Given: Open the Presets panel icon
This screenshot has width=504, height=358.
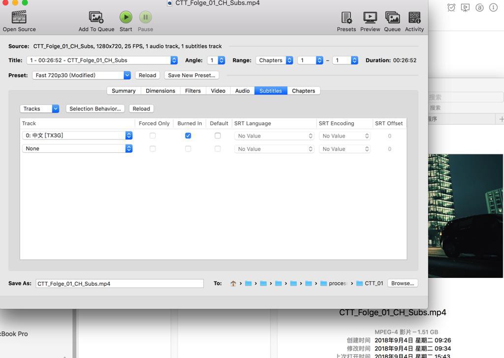Looking at the screenshot, I should 346,18.
